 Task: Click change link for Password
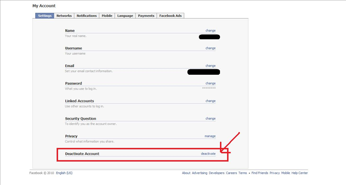coord(211,83)
